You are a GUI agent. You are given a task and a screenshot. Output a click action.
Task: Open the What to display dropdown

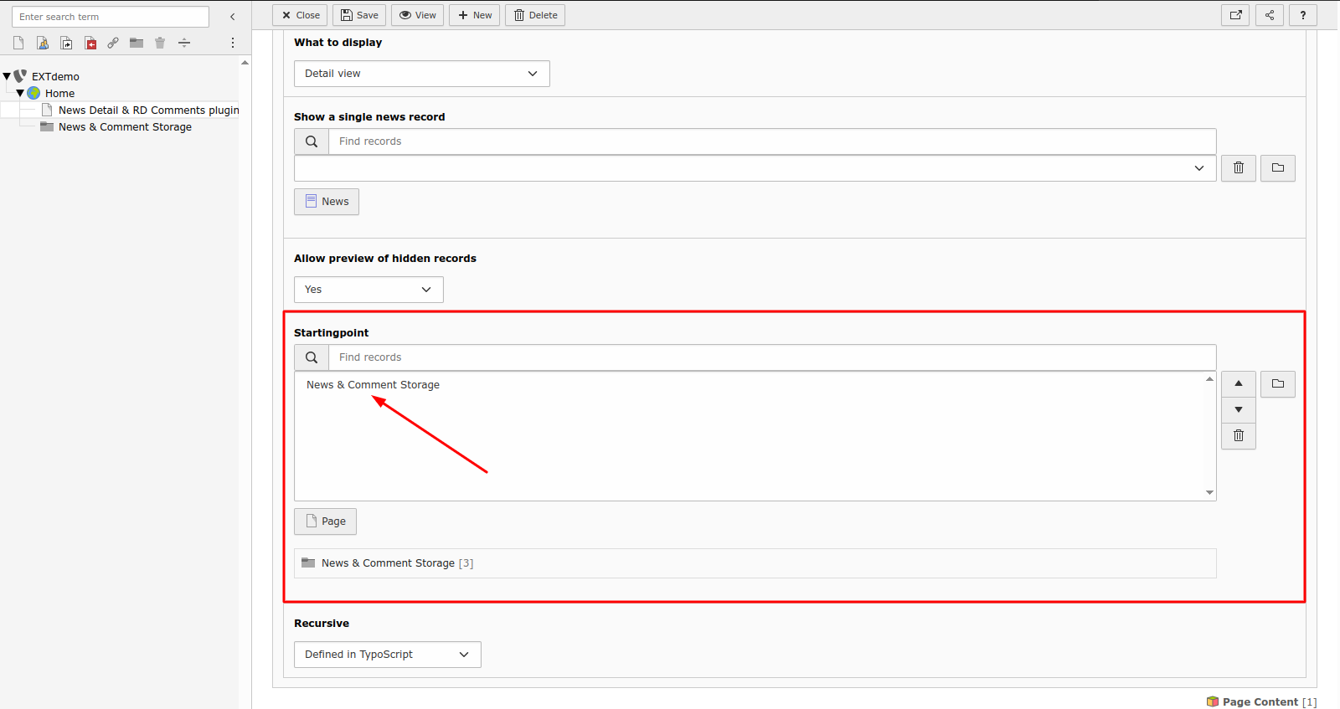pos(422,74)
